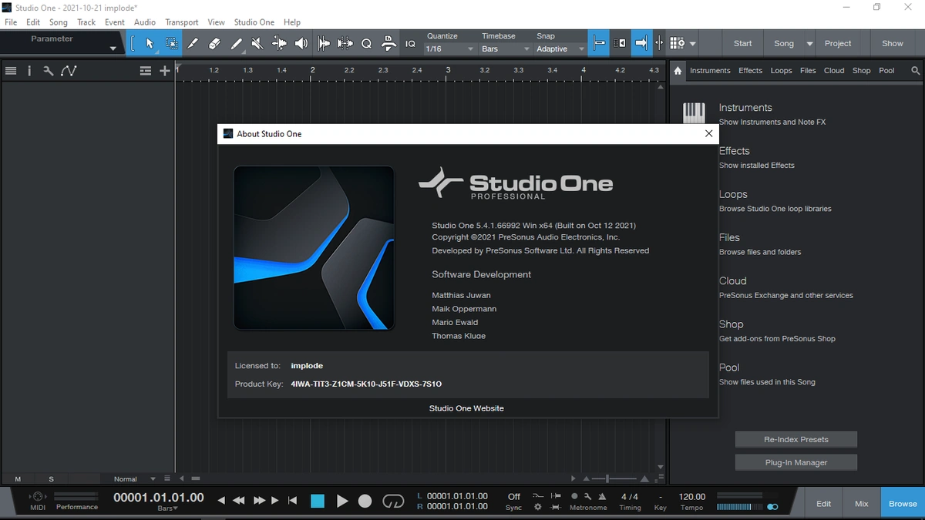Toggle the global Mute M button

pyautogui.click(x=18, y=479)
